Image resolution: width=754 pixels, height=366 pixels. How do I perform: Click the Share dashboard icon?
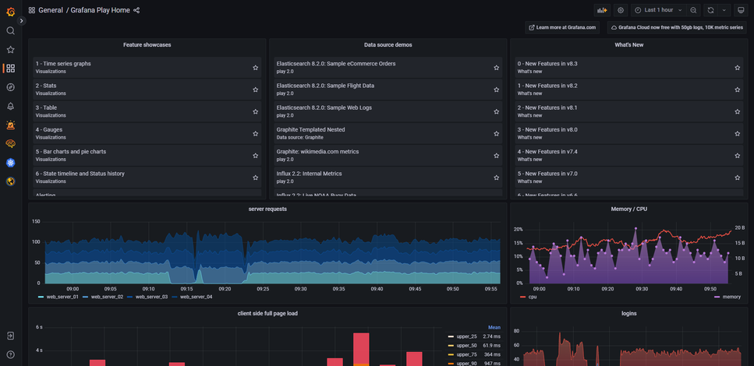click(x=136, y=10)
